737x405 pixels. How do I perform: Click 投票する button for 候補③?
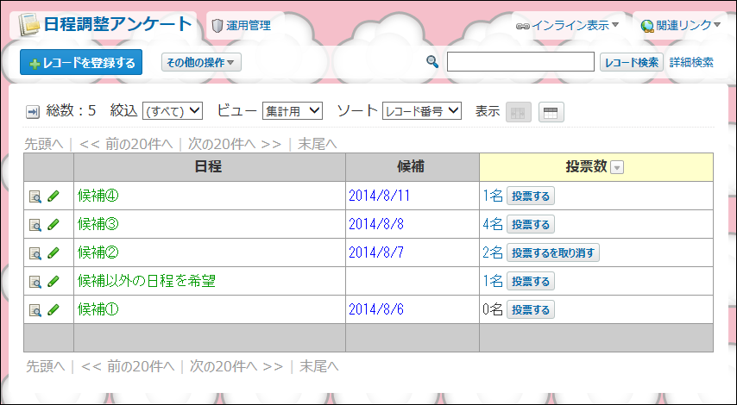pyautogui.click(x=531, y=224)
